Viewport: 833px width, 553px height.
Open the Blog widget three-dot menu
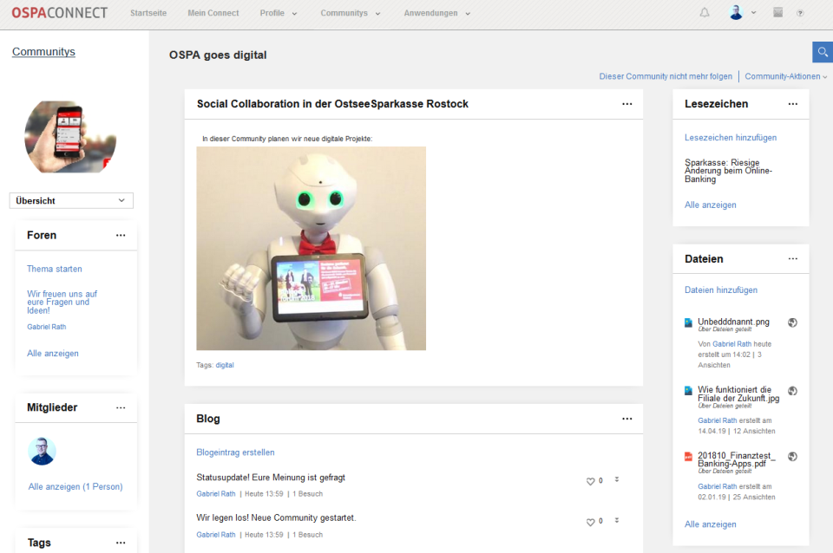[626, 419]
